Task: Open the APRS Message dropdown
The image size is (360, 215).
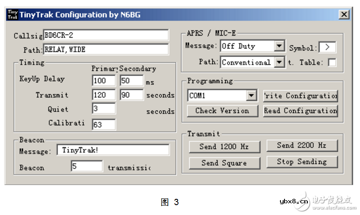Action: coord(280,46)
